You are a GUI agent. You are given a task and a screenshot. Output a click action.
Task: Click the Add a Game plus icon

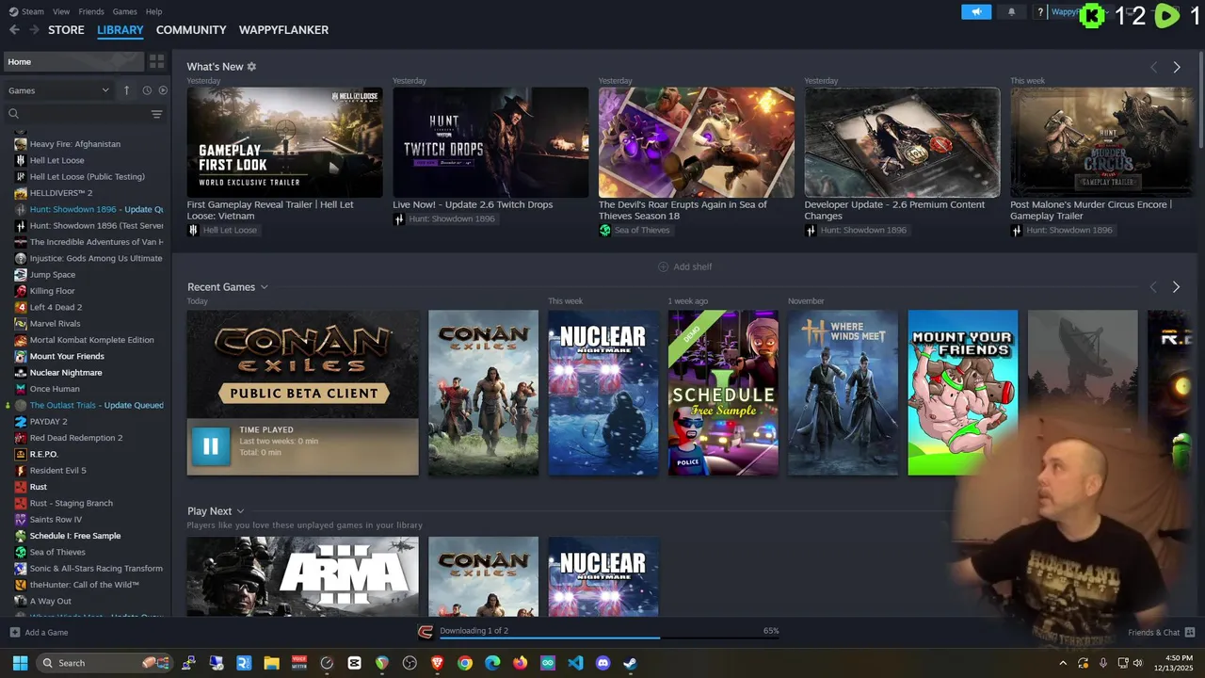coord(14,633)
